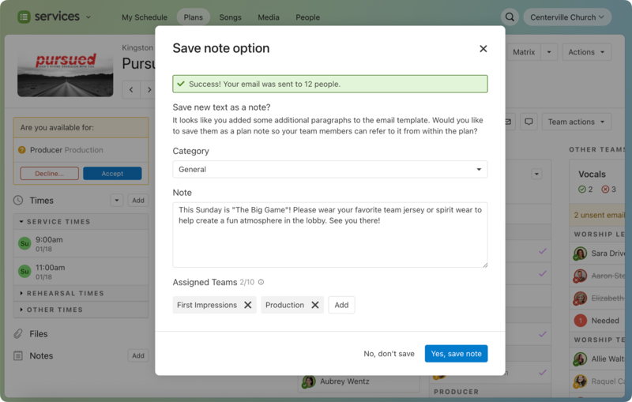The image size is (632, 402).
Task: Close the Save note option dialog
Action: coord(483,49)
